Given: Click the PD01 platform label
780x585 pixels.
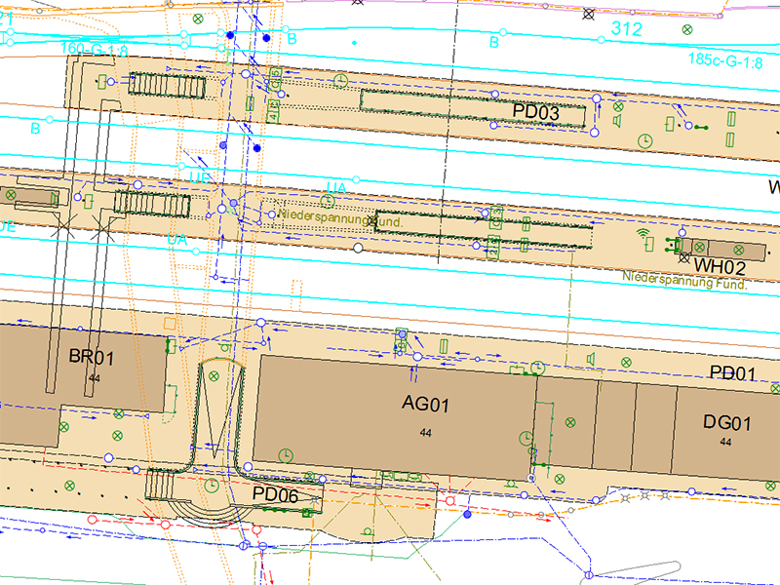Looking at the screenshot, I should click(x=733, y=373).
